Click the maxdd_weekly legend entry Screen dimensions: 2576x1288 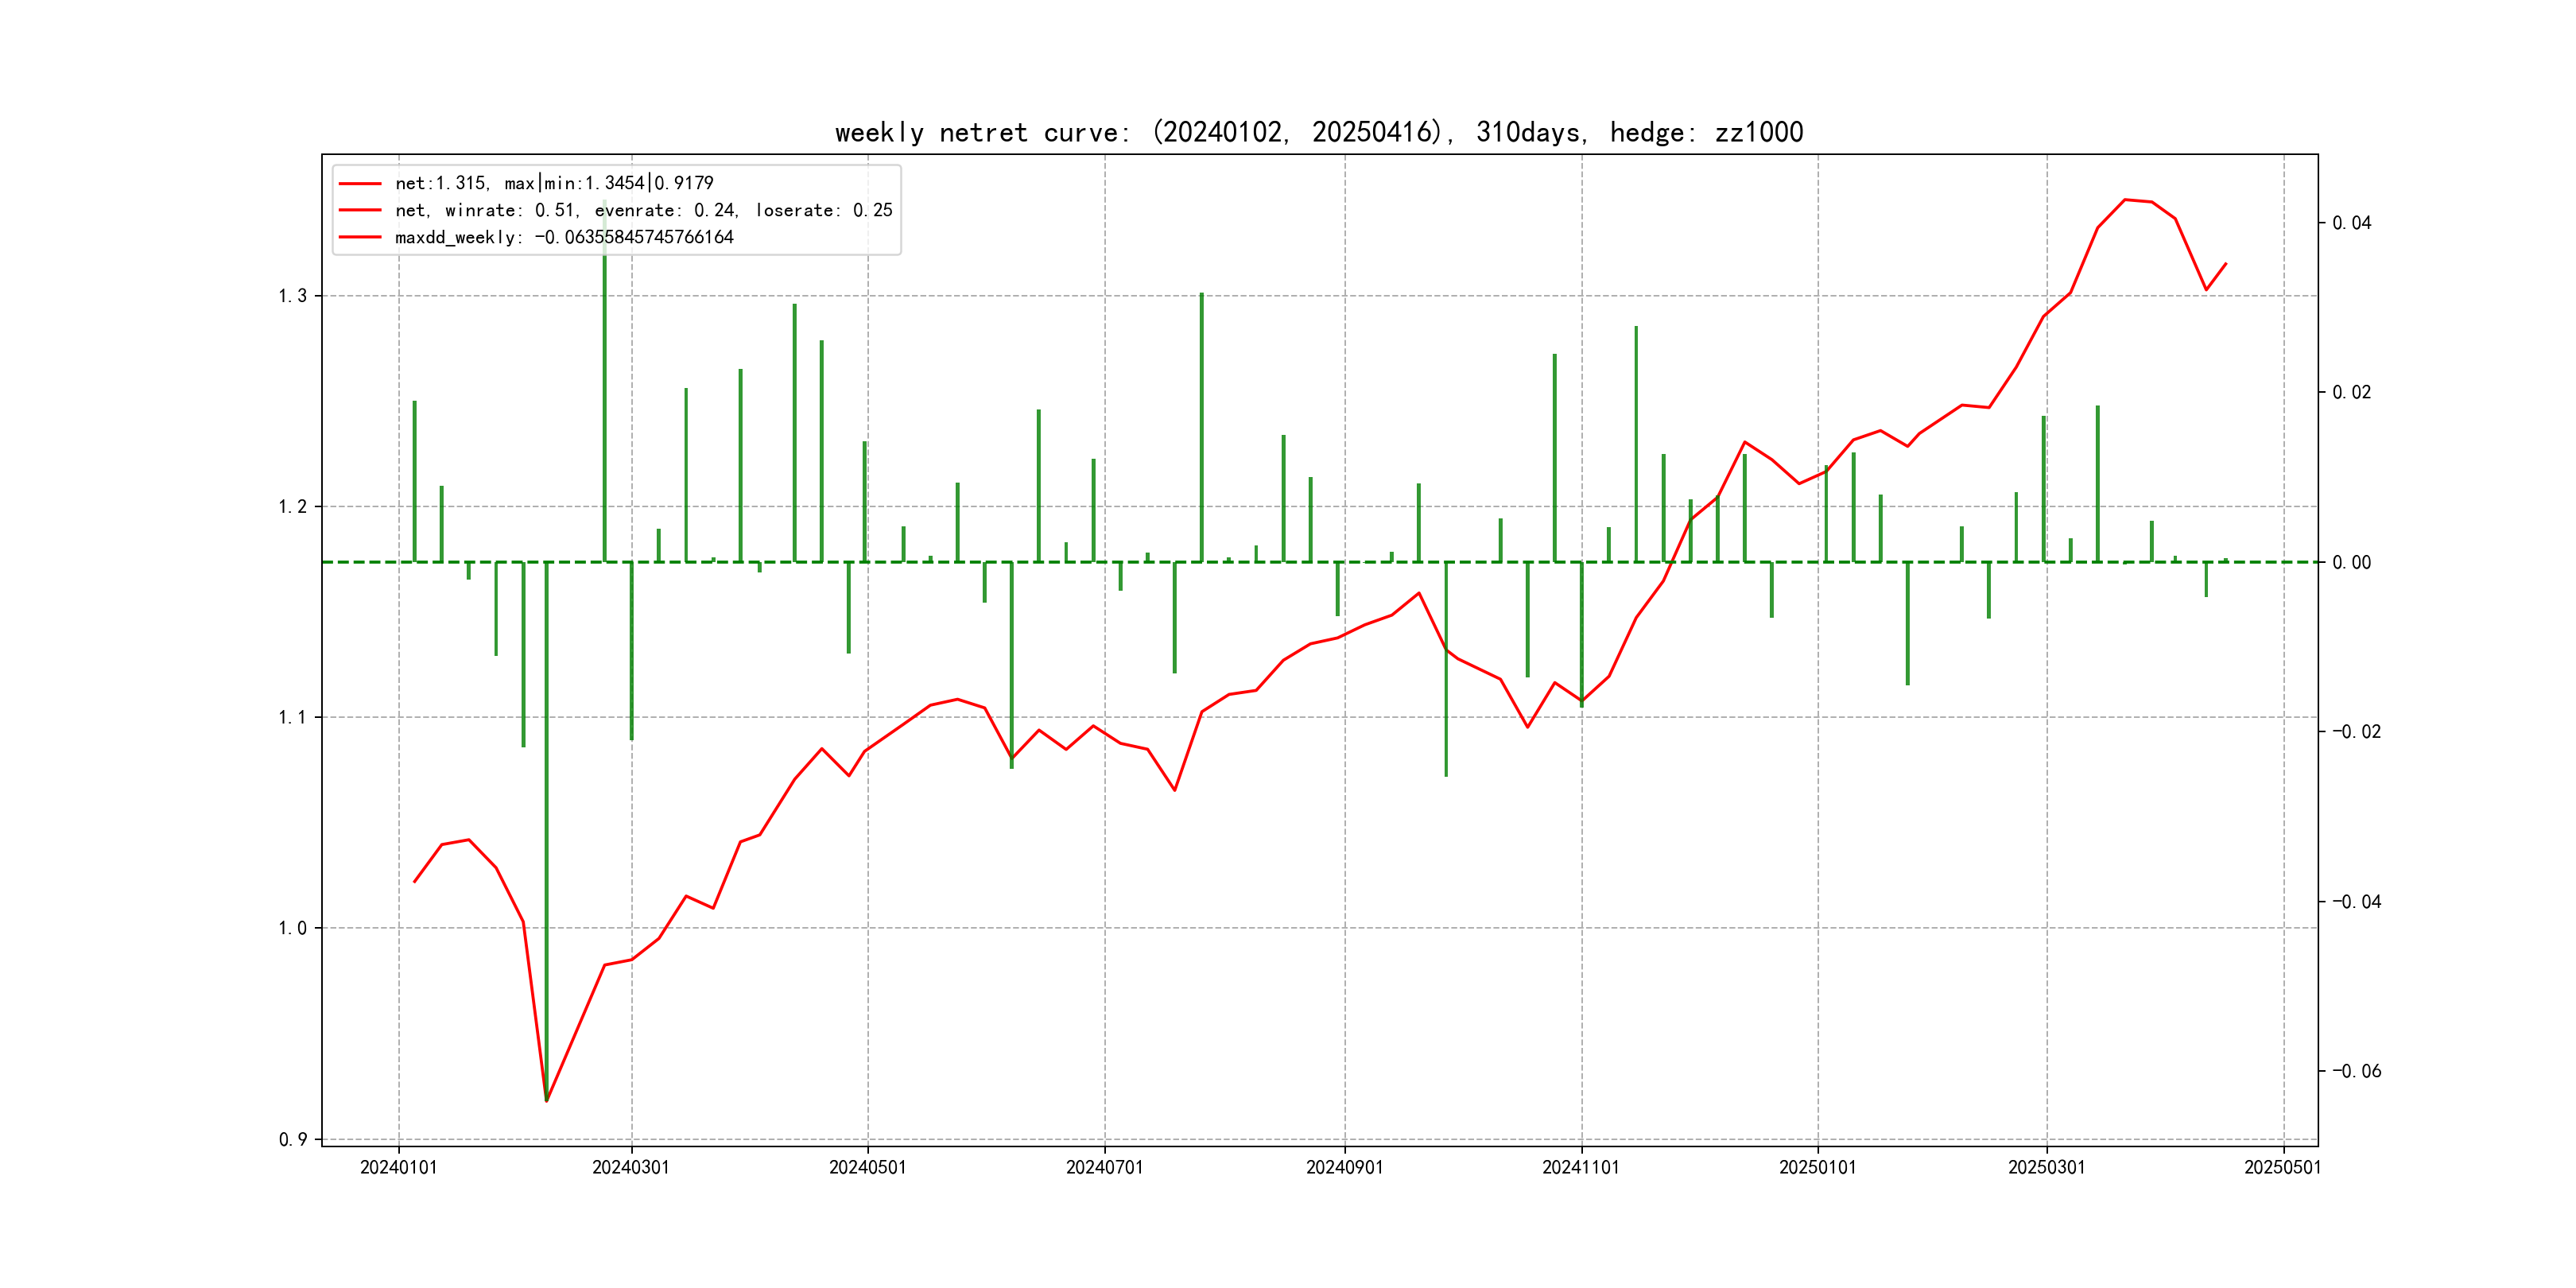click(564, 237)
